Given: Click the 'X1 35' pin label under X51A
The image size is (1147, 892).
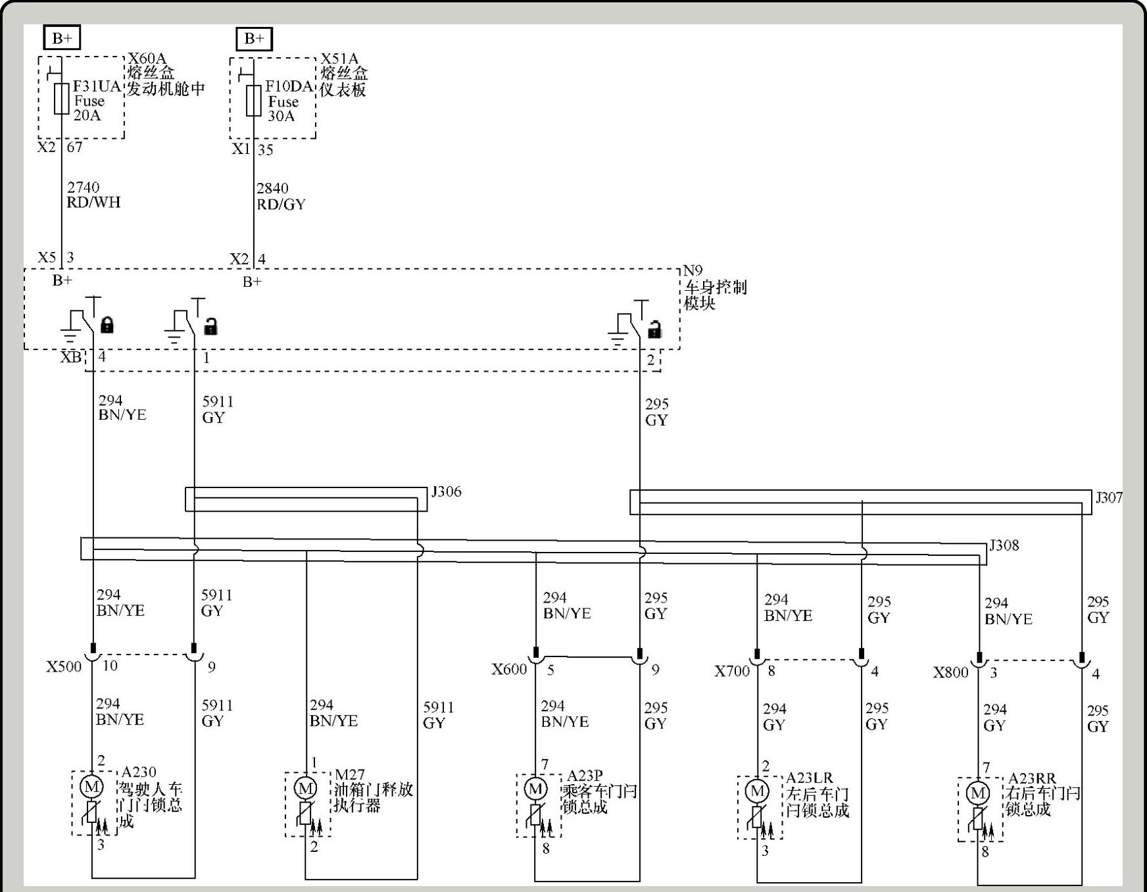Looking at the screenshot, I should (253, 149).
